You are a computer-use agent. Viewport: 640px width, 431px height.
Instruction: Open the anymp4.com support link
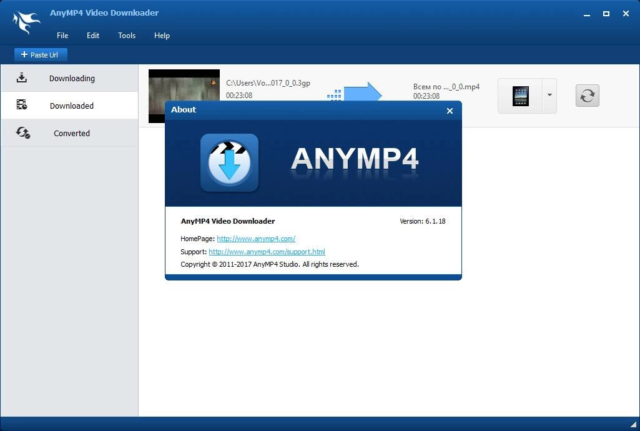[x=267, y=251]
